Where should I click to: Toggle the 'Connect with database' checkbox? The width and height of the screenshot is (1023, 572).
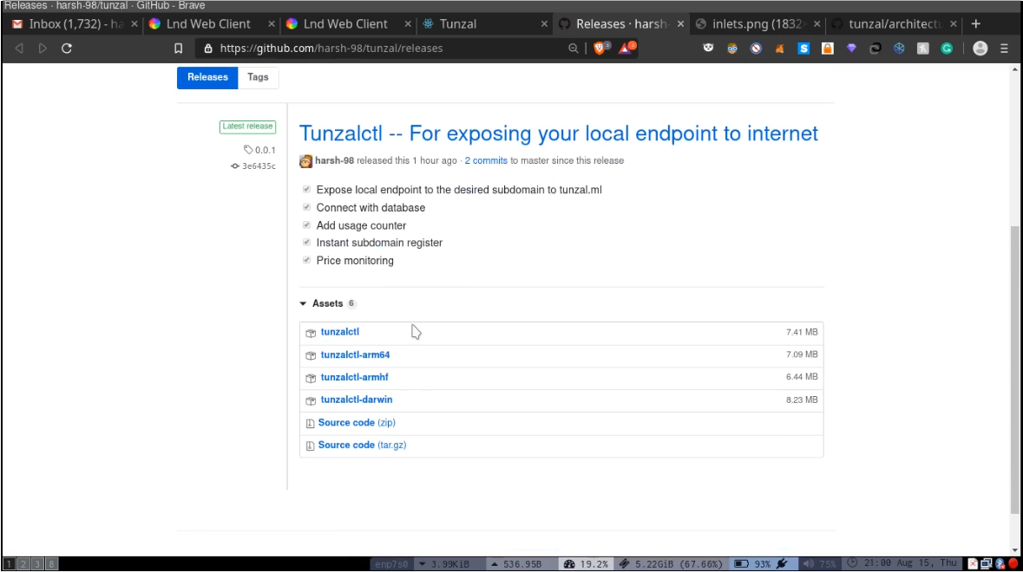306,207
